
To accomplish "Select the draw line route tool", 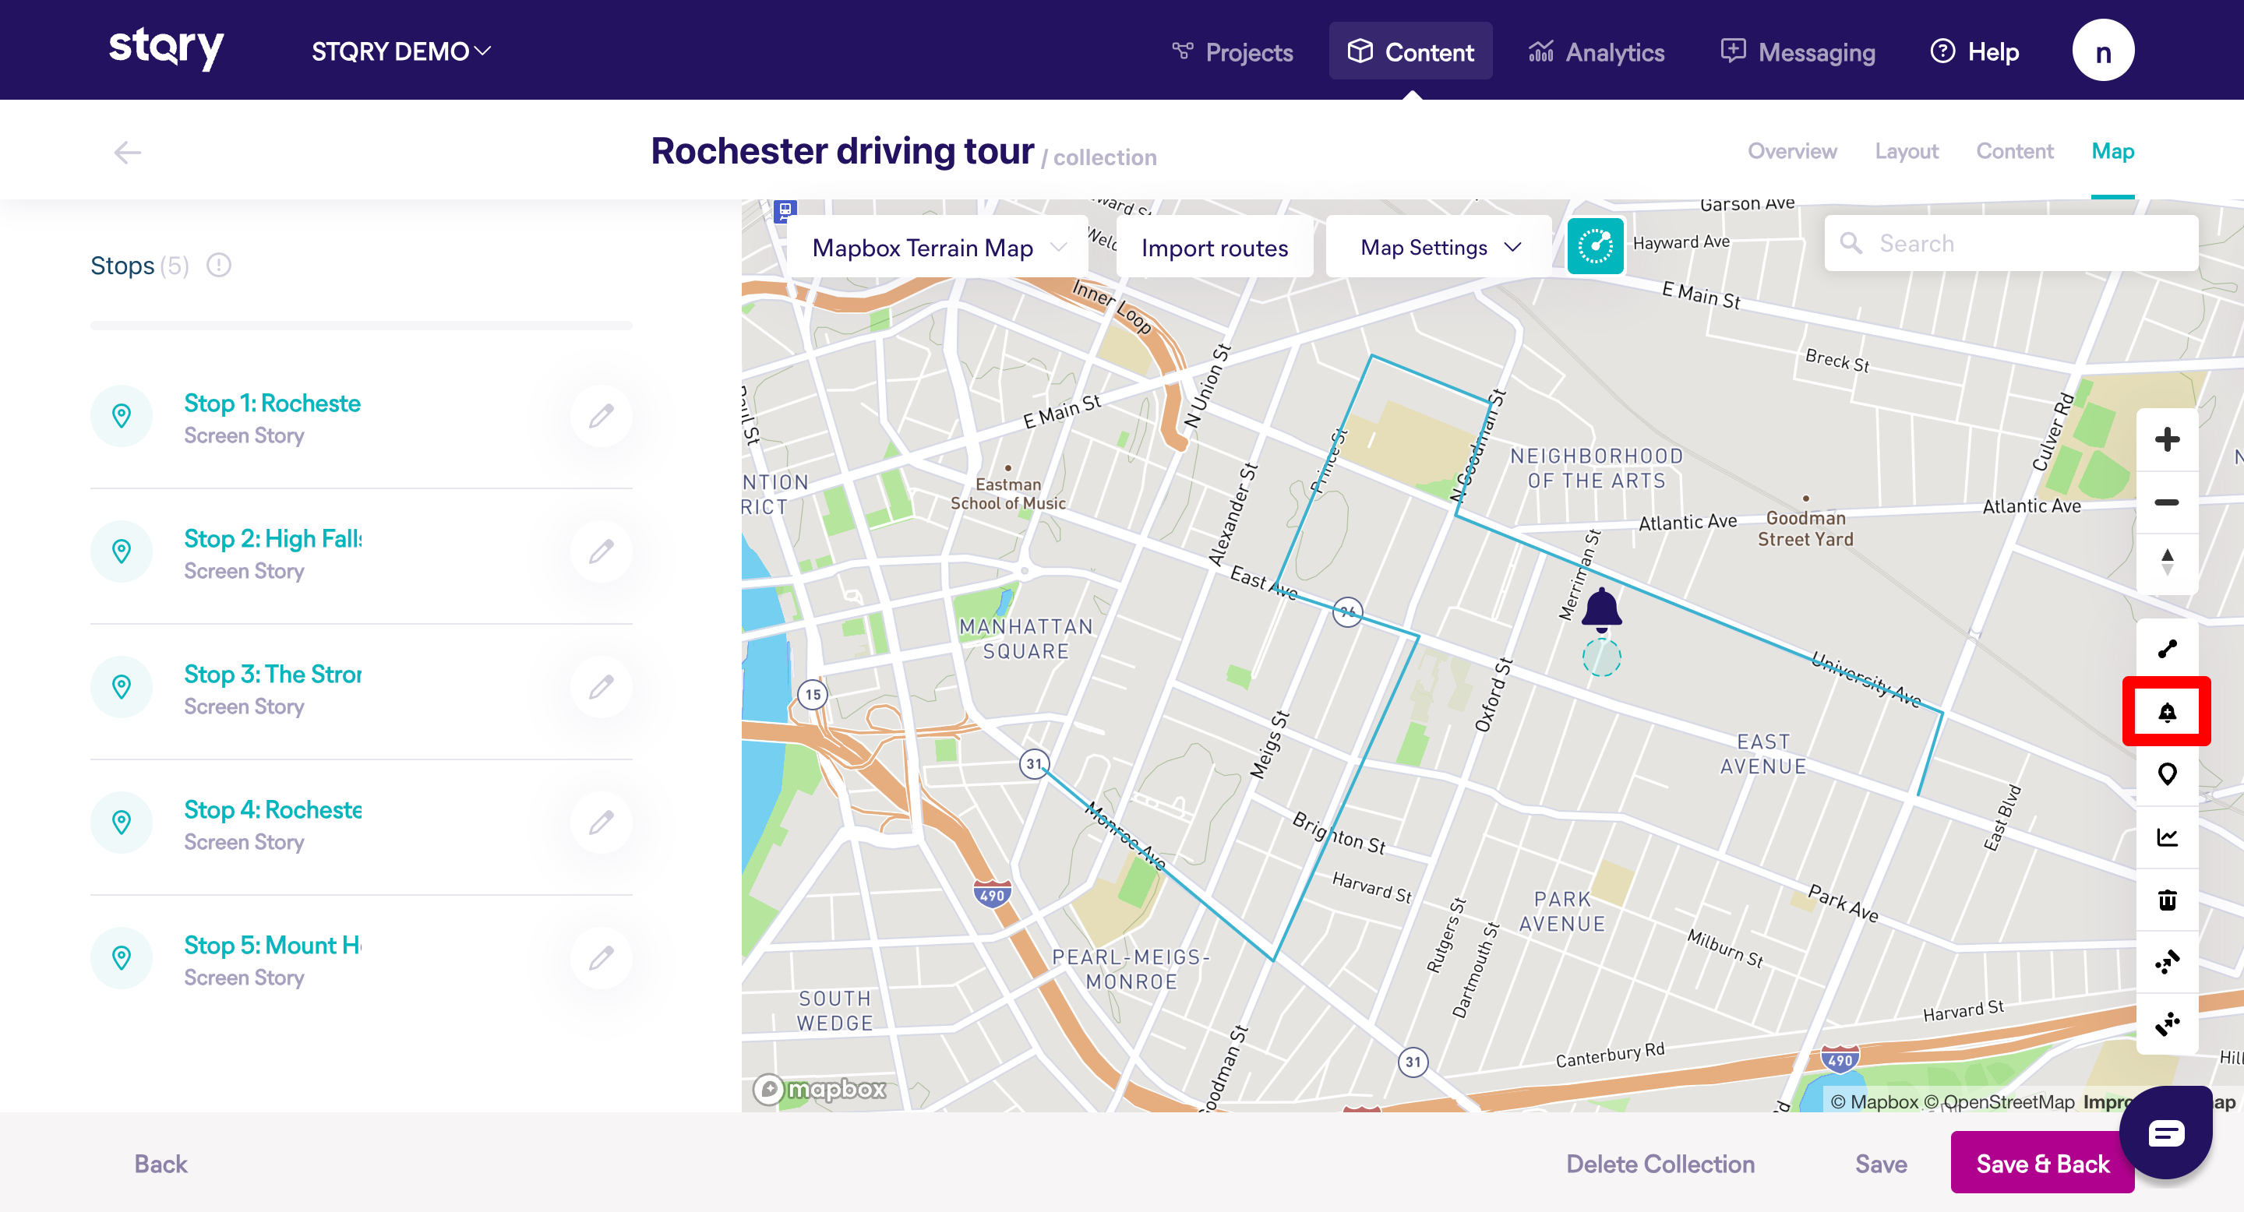I will click(2166, 650).
